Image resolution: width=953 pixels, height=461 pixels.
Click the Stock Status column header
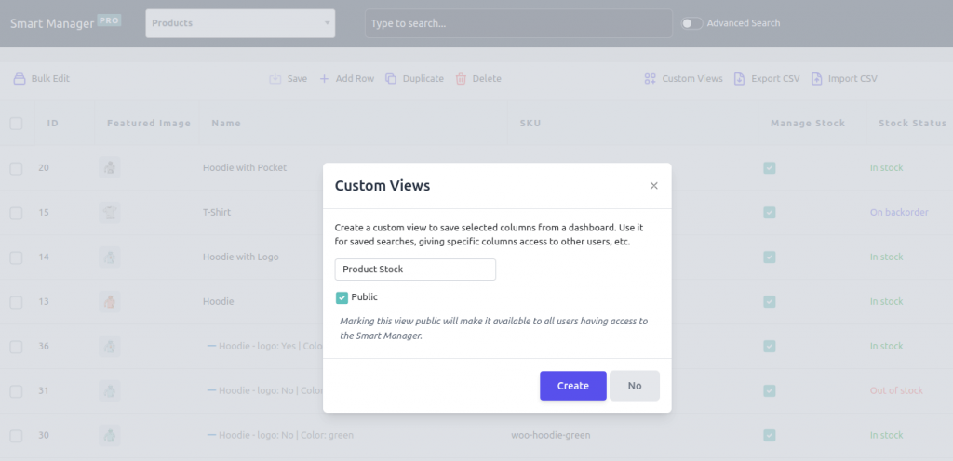tap(912, 123)
